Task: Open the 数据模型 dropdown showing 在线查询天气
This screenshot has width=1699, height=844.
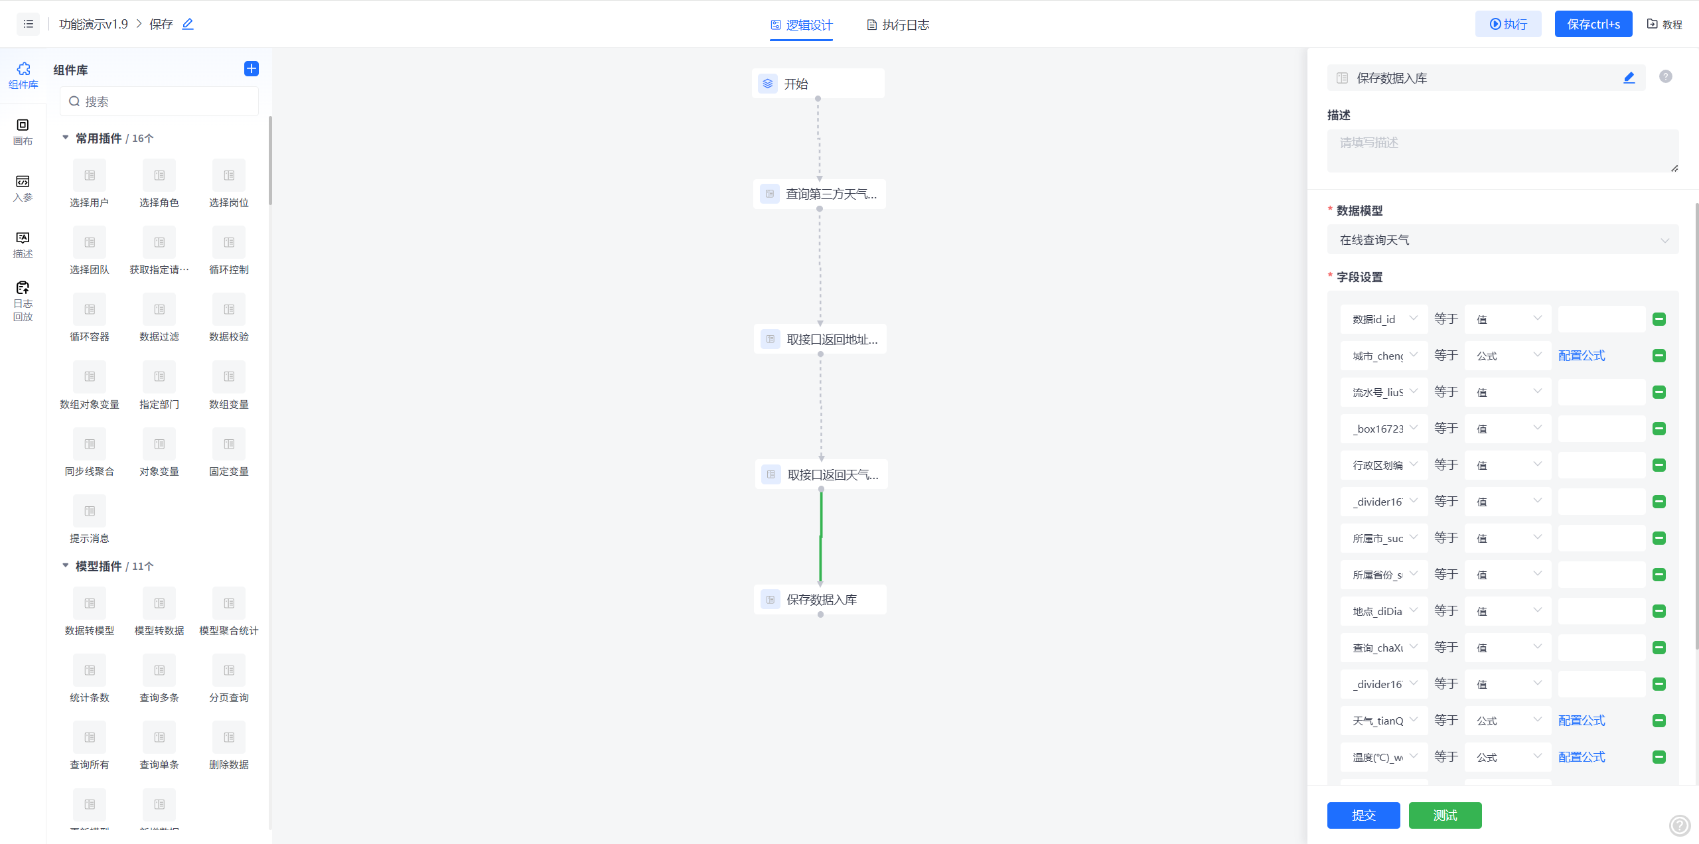Action: 1503,240
